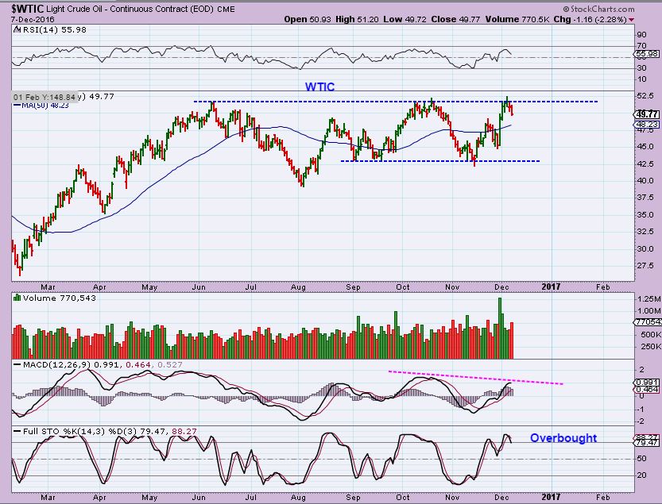Open the $WTIC ticker symbol

22,9
